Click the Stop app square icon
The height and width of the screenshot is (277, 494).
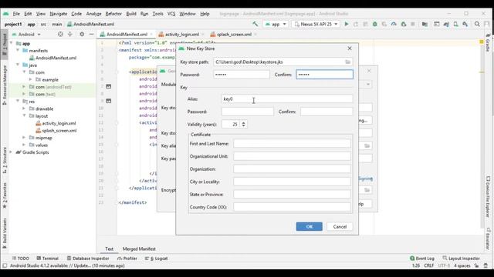(x=413, y=24)
